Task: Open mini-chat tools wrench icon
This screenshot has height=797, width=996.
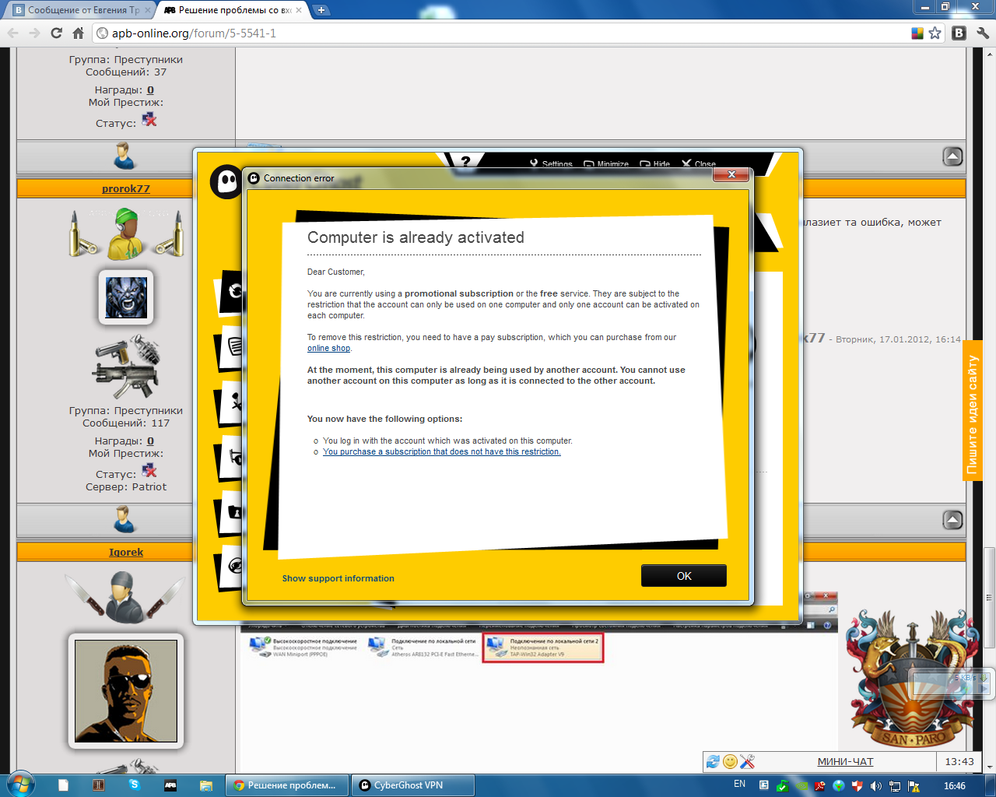Action: (x=748, y=762)
